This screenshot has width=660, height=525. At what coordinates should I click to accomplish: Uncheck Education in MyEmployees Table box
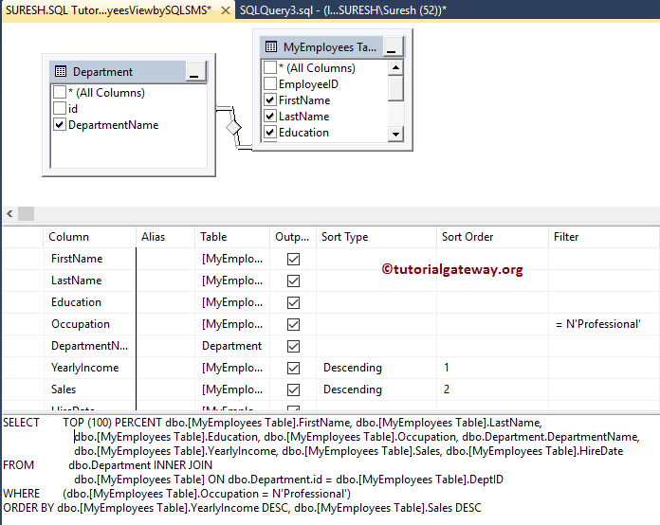270,132
